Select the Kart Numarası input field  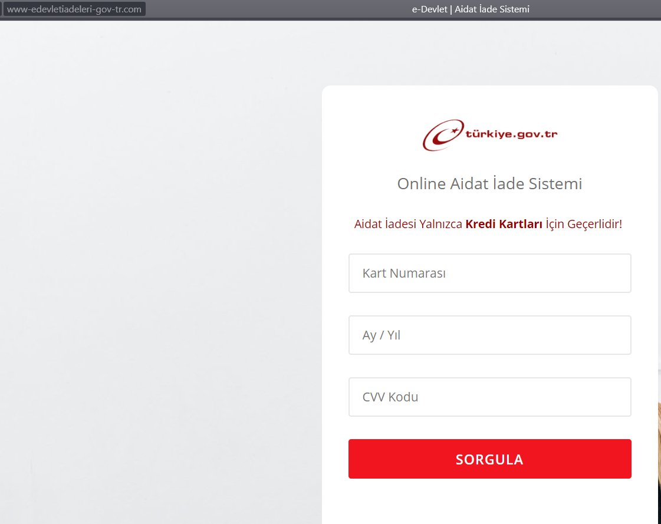[489, 273]
